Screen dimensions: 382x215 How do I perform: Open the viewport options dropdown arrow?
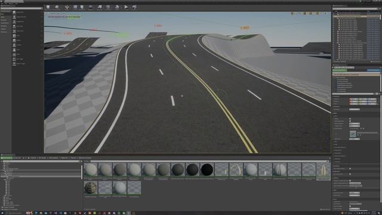47,13
